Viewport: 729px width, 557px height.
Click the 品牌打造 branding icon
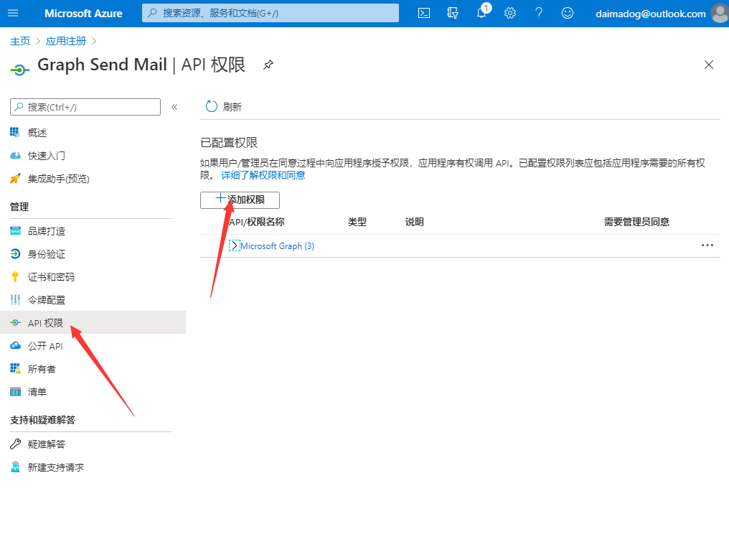click(x=15, y=231)
